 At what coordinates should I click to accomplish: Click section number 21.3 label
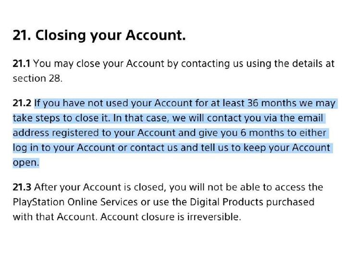coord(22,187)
